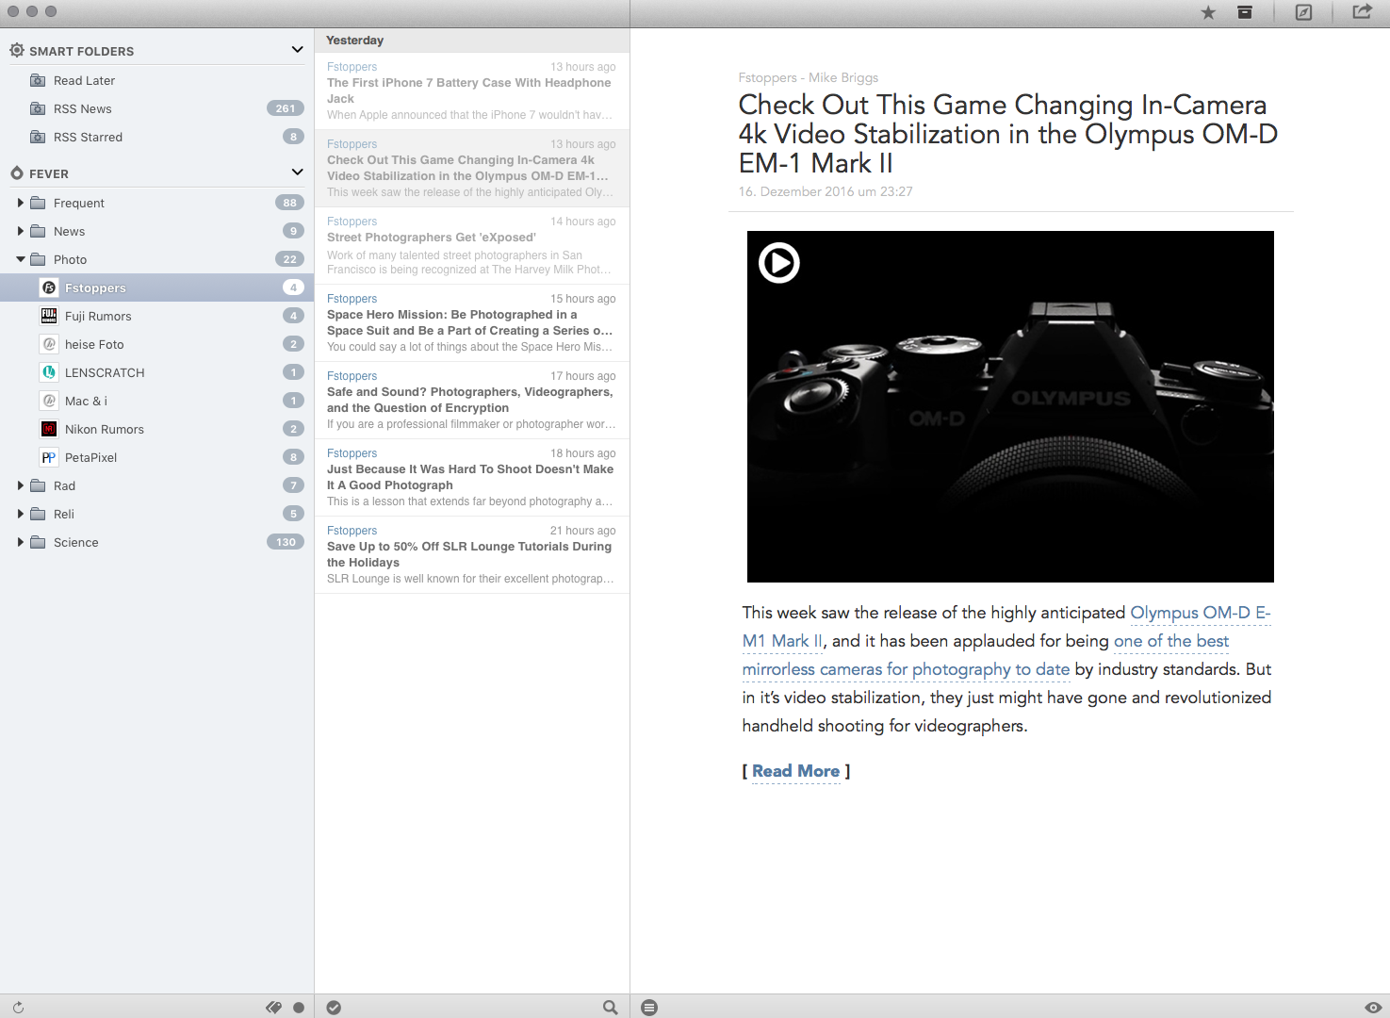The height and width of the screenshot is (1018, 1390).
Task: Mark all articles as read checkmark icon
Action: [334, 1008]
